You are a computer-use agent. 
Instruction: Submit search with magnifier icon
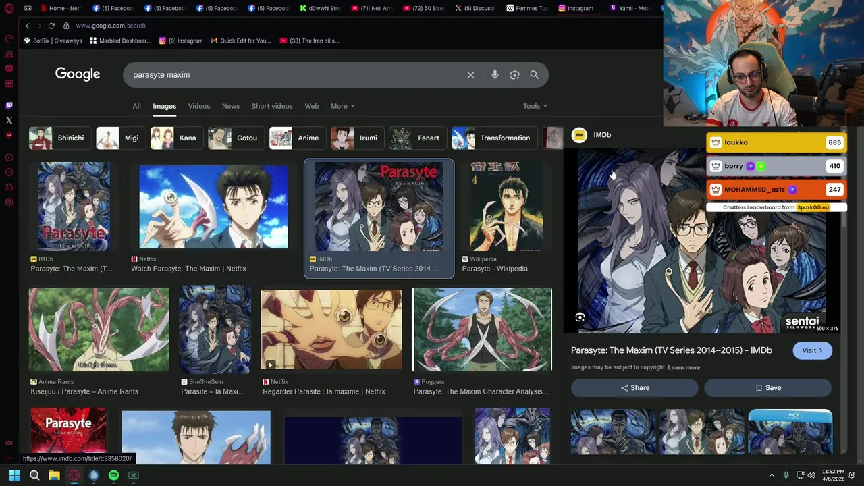point(534,75)
